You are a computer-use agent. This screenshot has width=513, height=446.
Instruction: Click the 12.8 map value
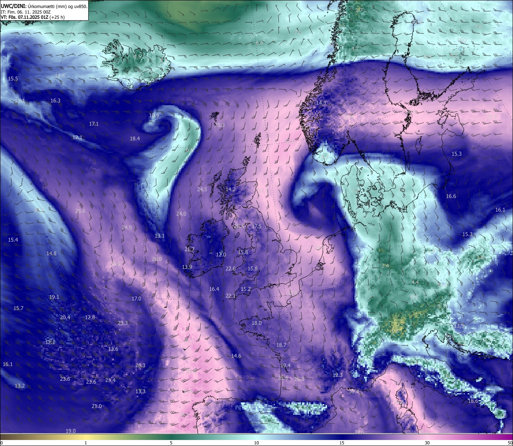pos(90,317)
